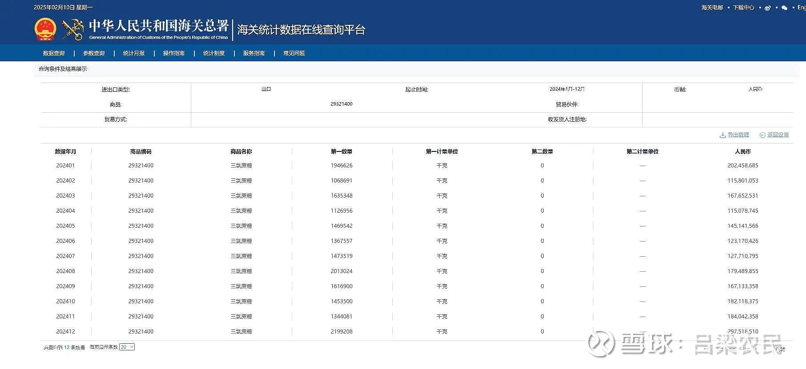Click the export data download icon
806x369 pixels.
pyautogui.click(x=723, y=135)
